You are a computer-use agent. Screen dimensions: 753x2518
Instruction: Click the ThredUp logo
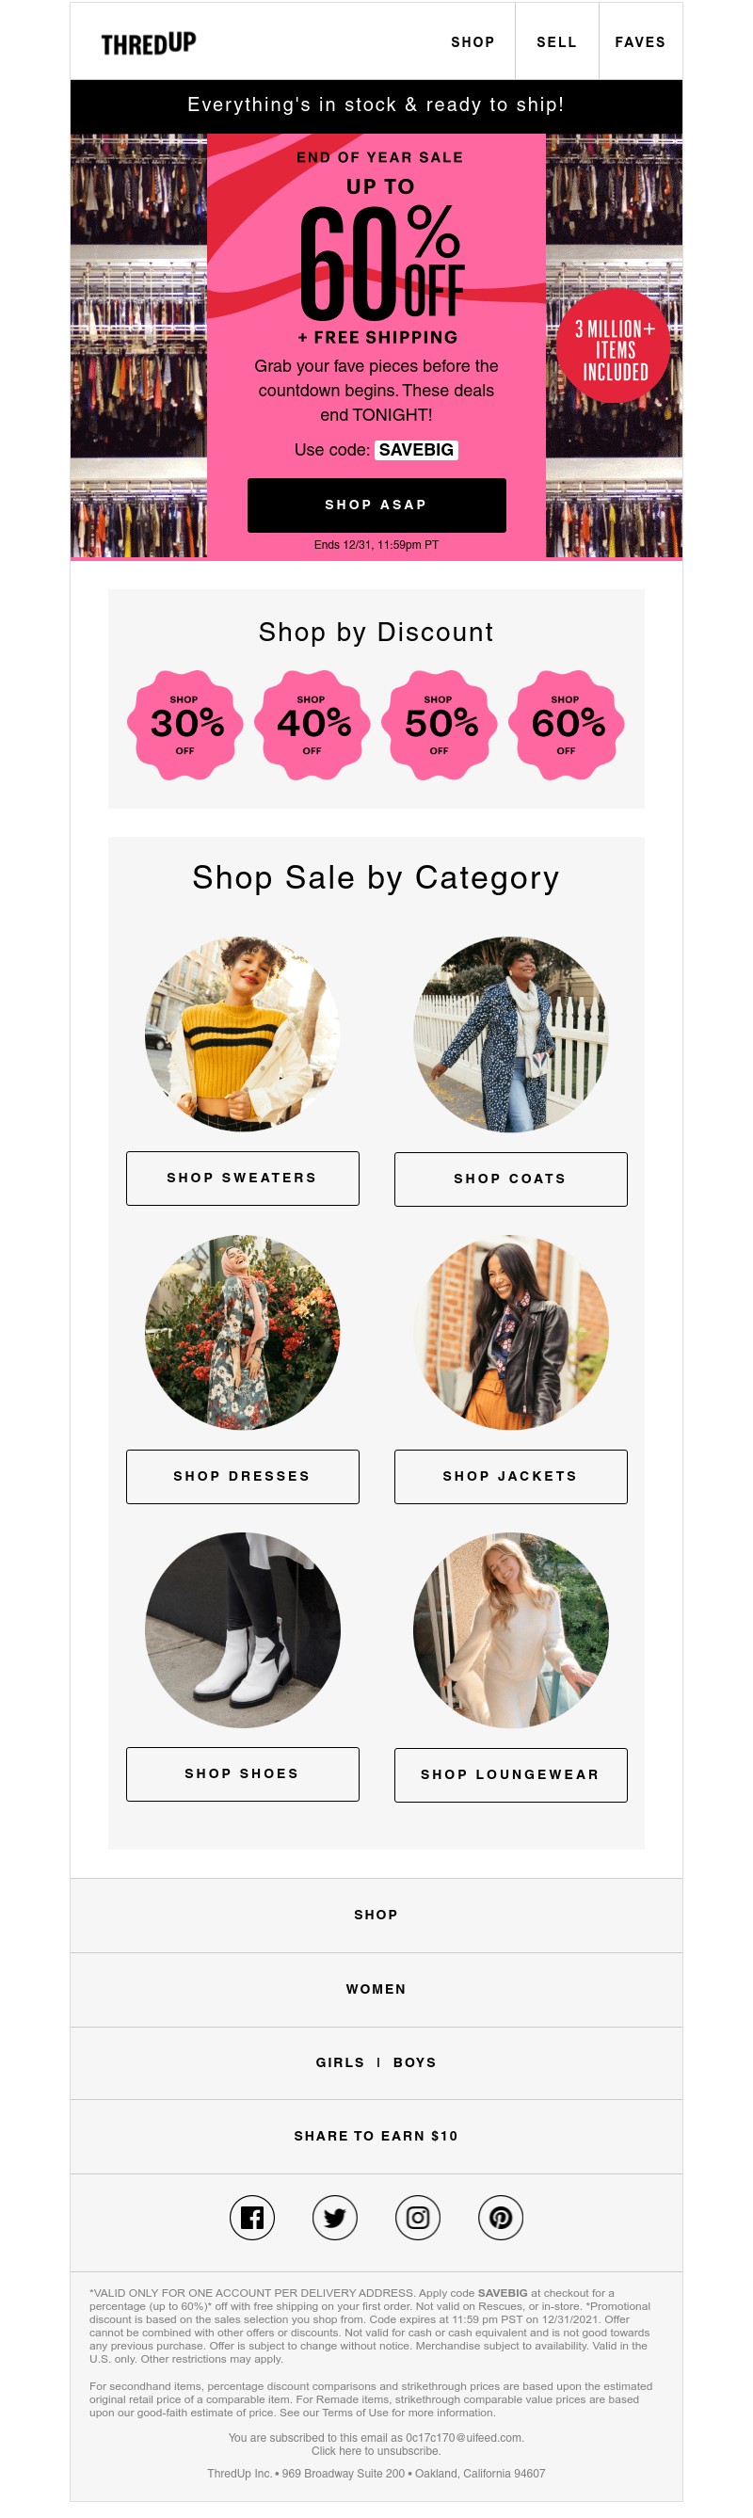[149, 43]
